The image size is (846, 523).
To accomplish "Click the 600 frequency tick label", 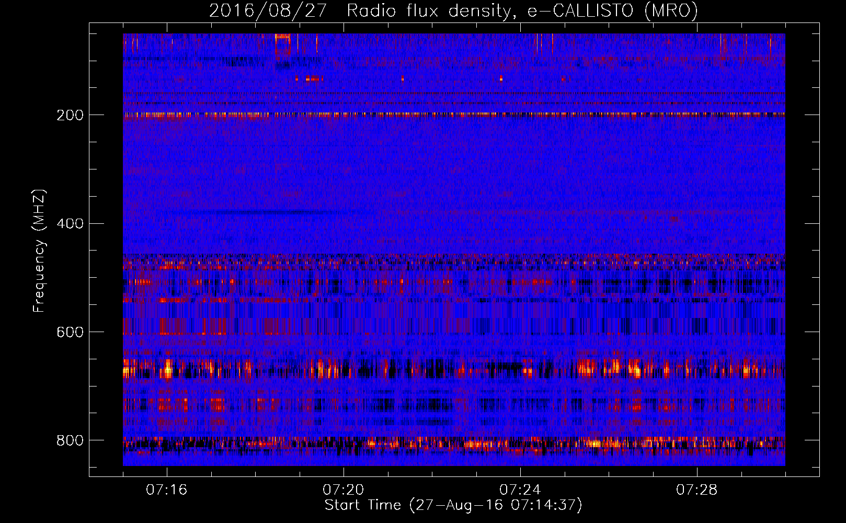I will coord(70,333).
